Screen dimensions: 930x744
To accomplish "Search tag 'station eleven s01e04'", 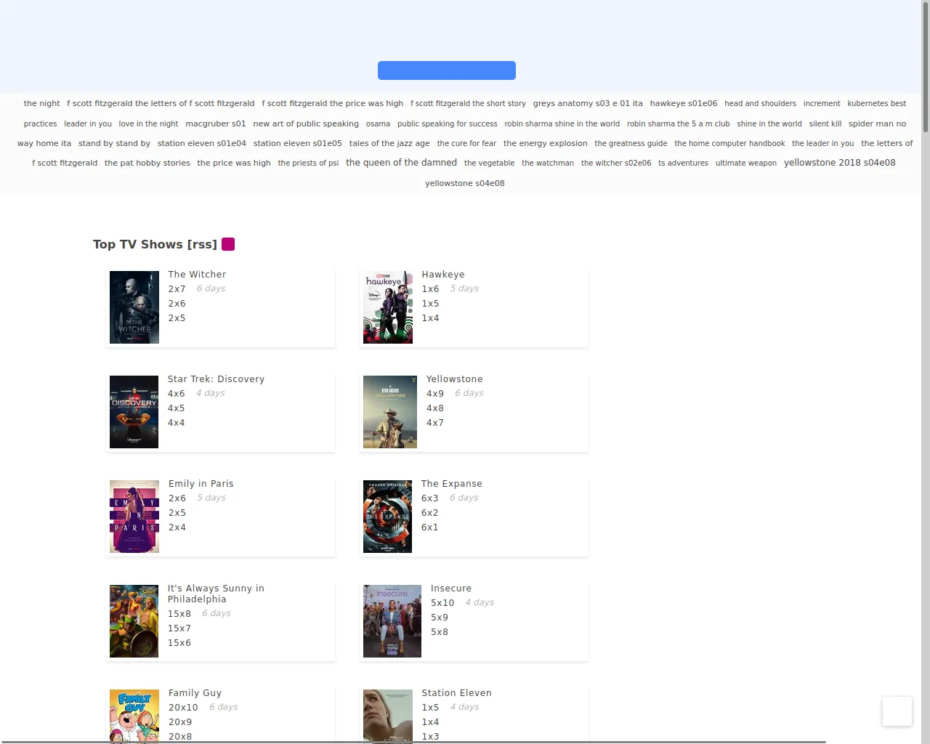I will click(201, 143).
